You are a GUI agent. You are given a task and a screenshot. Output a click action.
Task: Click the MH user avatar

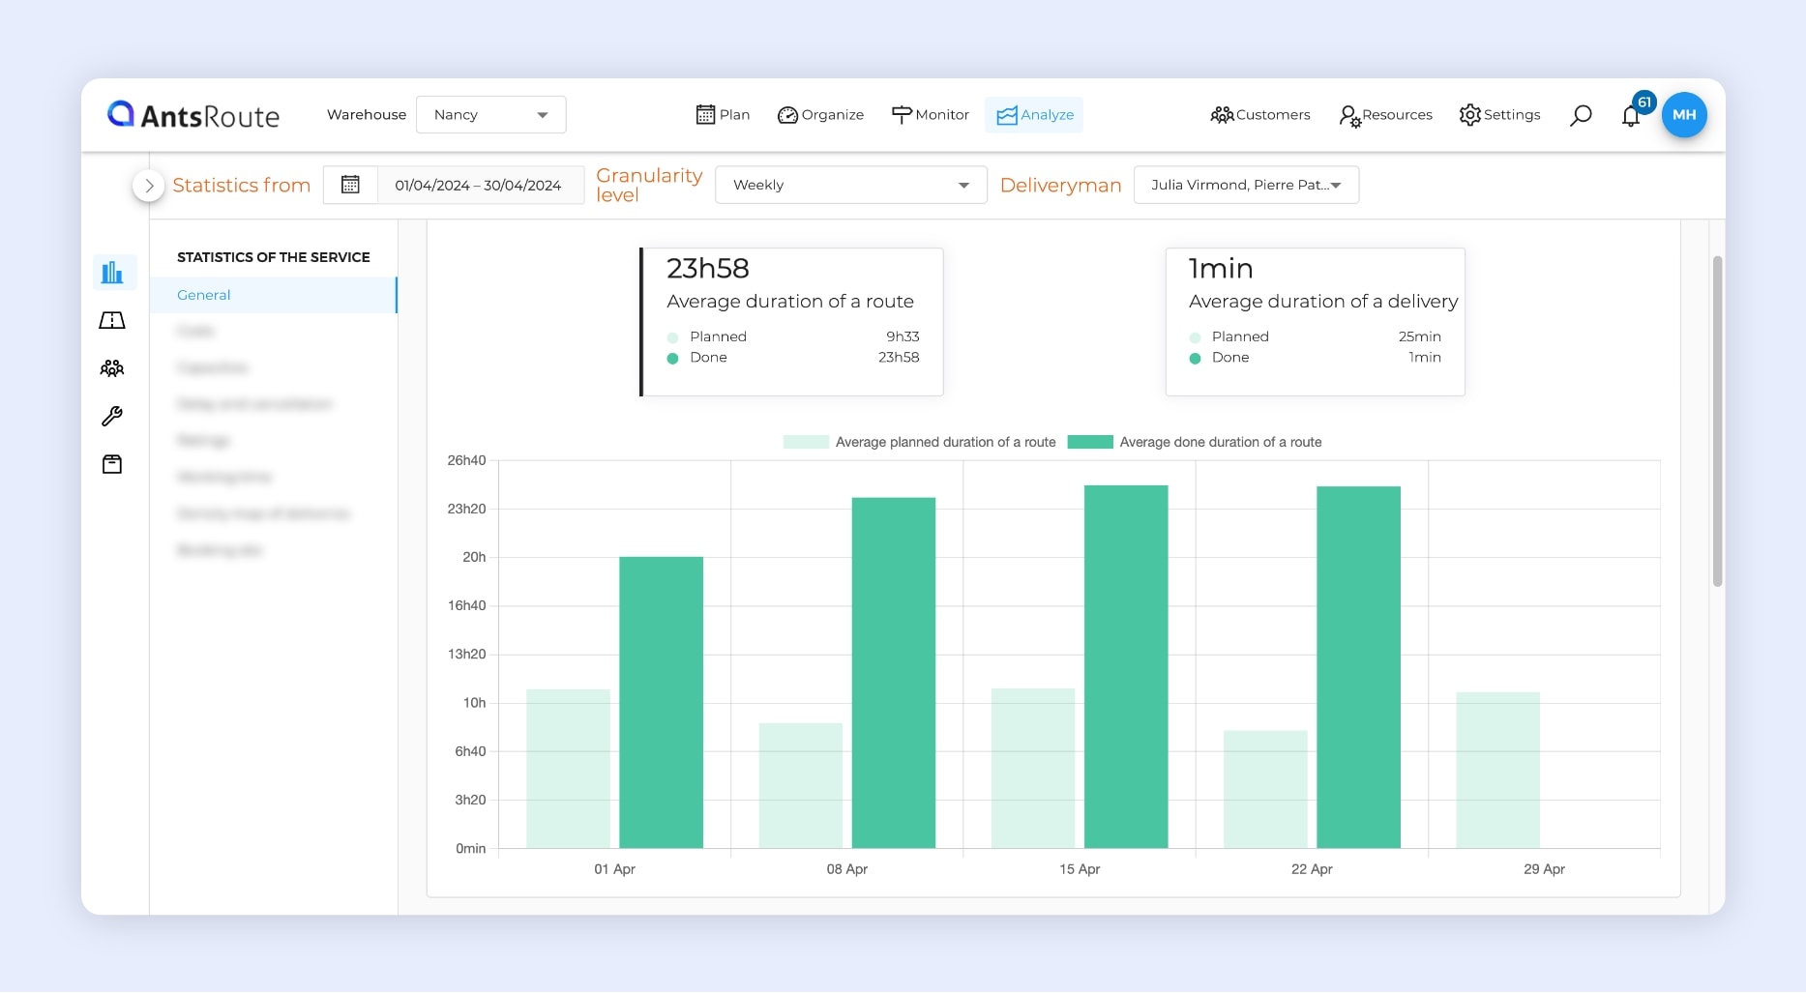(1684, 115)
